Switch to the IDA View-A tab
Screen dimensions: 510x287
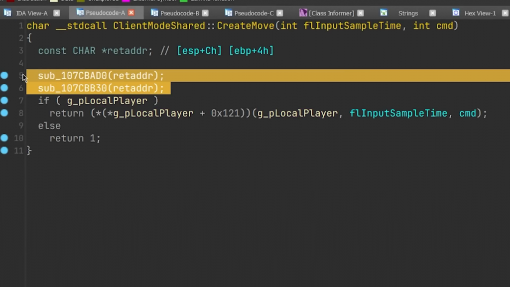(31, 13)
